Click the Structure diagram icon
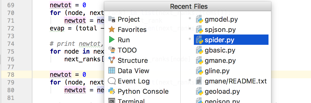This screenshot has width=311, height=103. (x=112, y=60)
